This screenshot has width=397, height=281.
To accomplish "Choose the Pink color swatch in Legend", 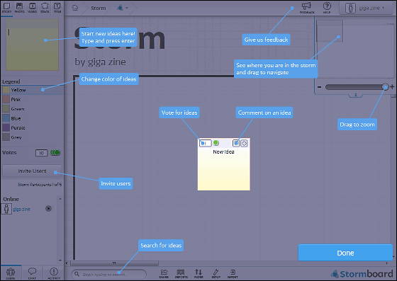I will [x=6, y=99].
